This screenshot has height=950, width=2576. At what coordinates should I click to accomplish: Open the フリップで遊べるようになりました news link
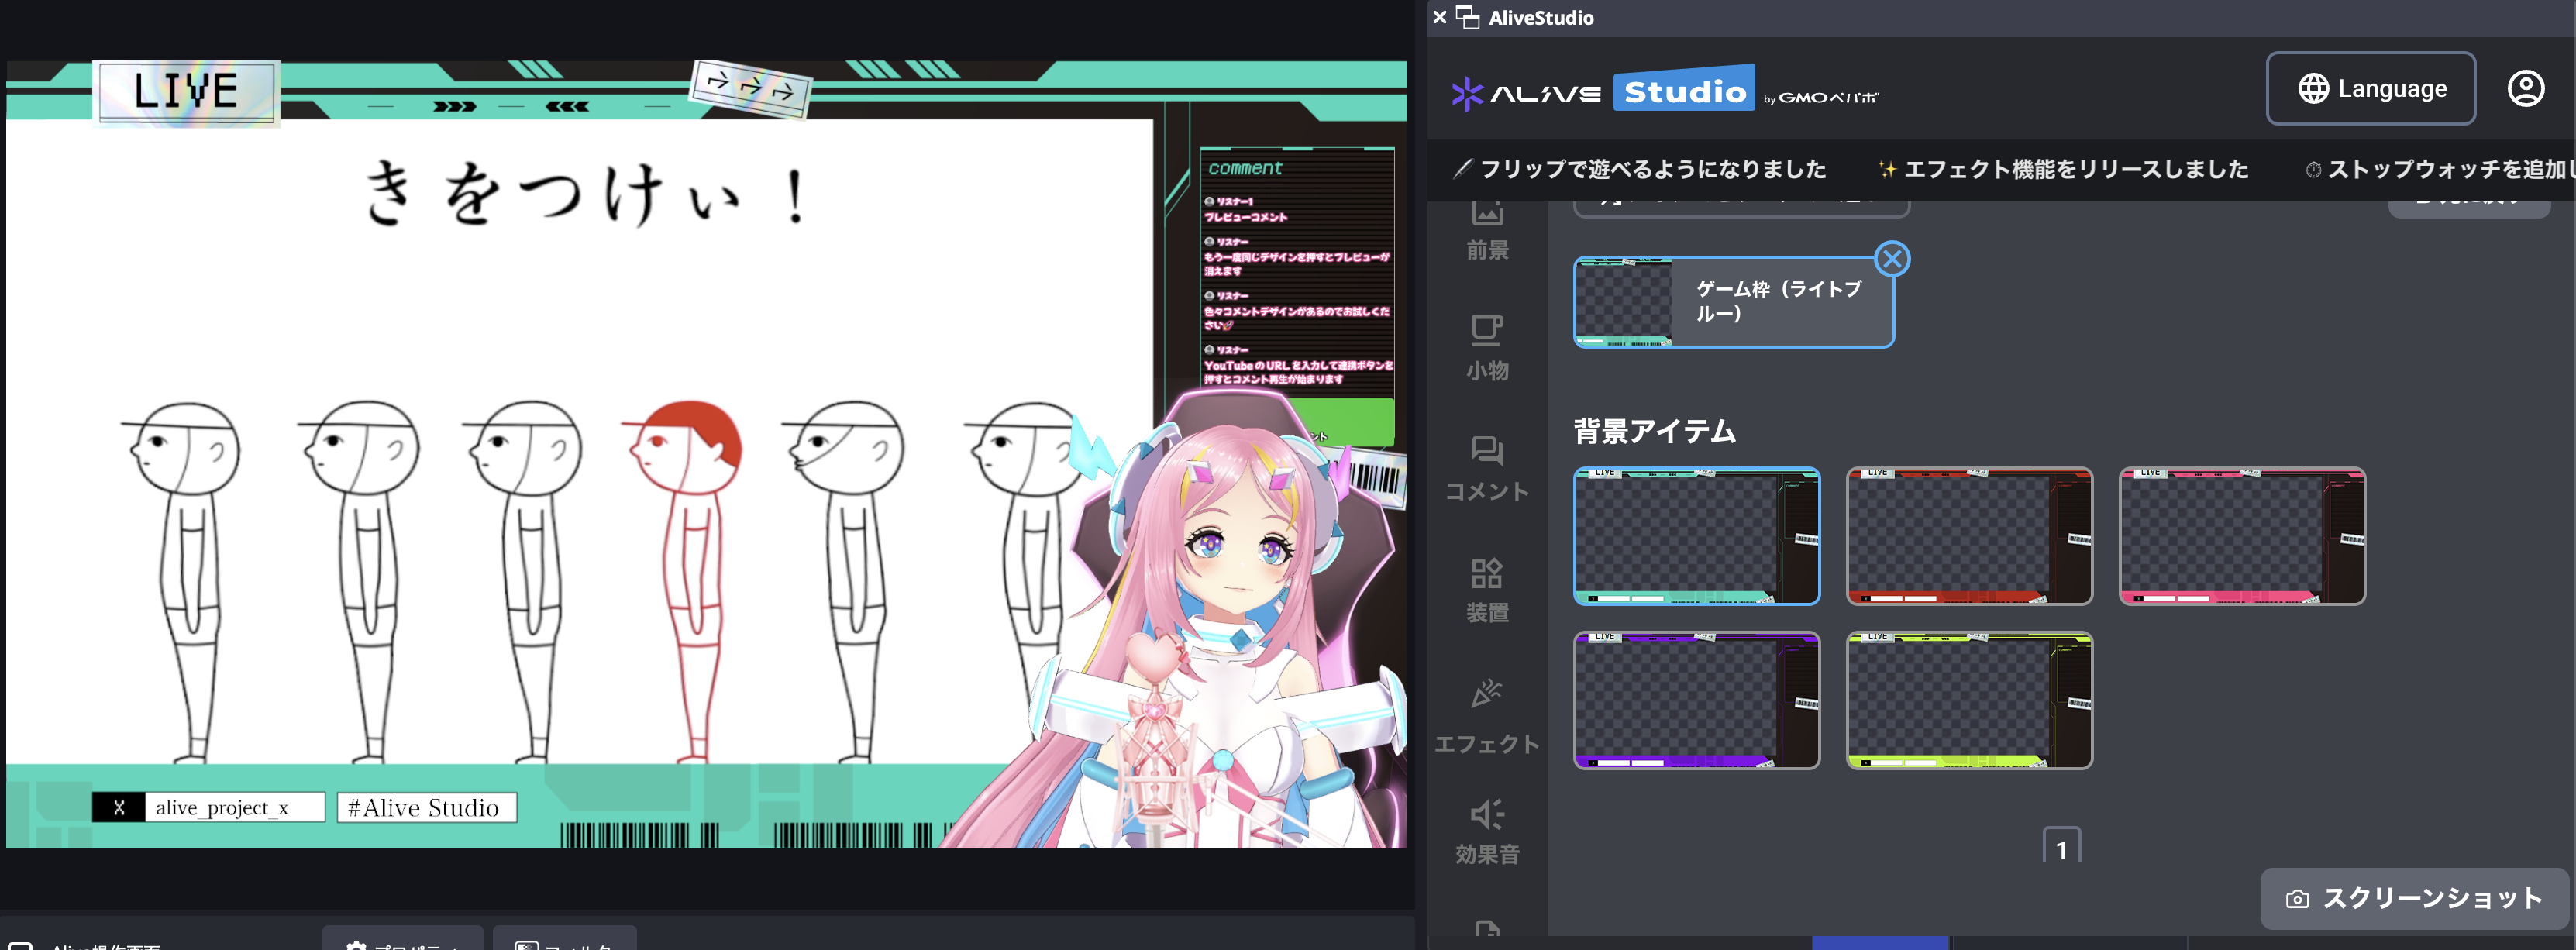(x=1640, y=169)
